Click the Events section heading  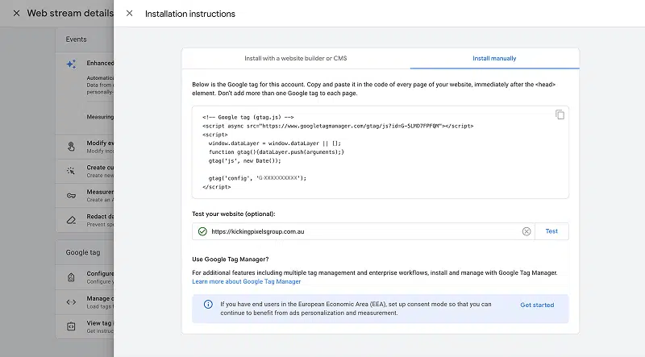(x=76, y=39)
